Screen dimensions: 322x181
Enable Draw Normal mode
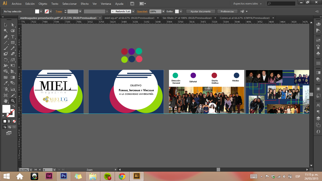coord(5,127)
